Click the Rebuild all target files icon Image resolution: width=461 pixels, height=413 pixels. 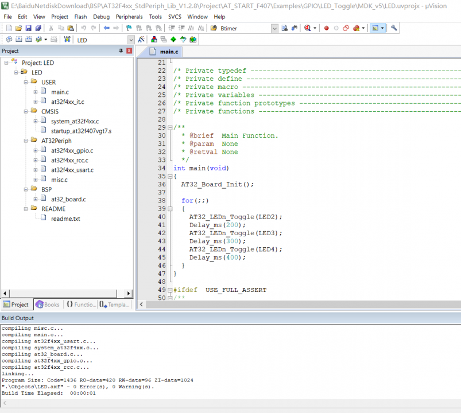(x=29, y=40)
